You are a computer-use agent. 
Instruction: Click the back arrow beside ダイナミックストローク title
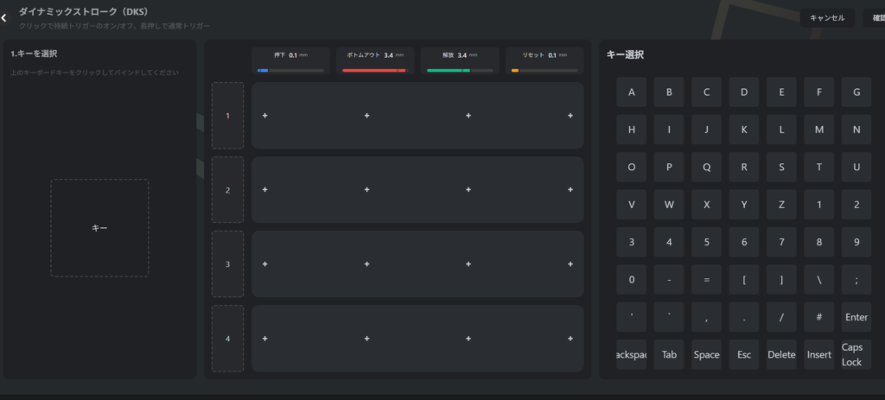pyautogui.click(x=4, y=17)
